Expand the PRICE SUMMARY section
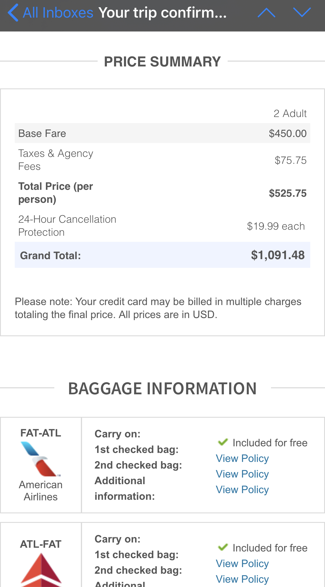325x587 pixels. [x=162, y=61]
